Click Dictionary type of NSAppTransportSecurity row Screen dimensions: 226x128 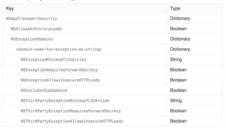click(x=180, y=18)
